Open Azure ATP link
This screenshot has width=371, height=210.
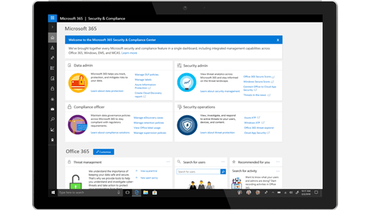point(252,117)
